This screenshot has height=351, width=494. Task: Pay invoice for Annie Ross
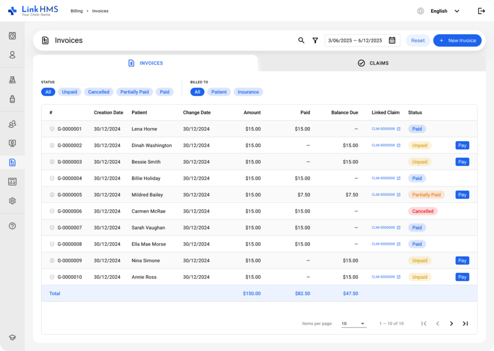click(462, 277)
